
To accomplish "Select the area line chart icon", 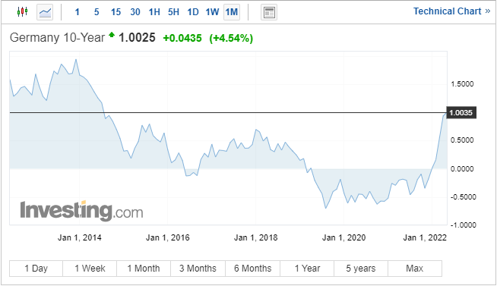I will pyautogui.click(x=45, y=12).
